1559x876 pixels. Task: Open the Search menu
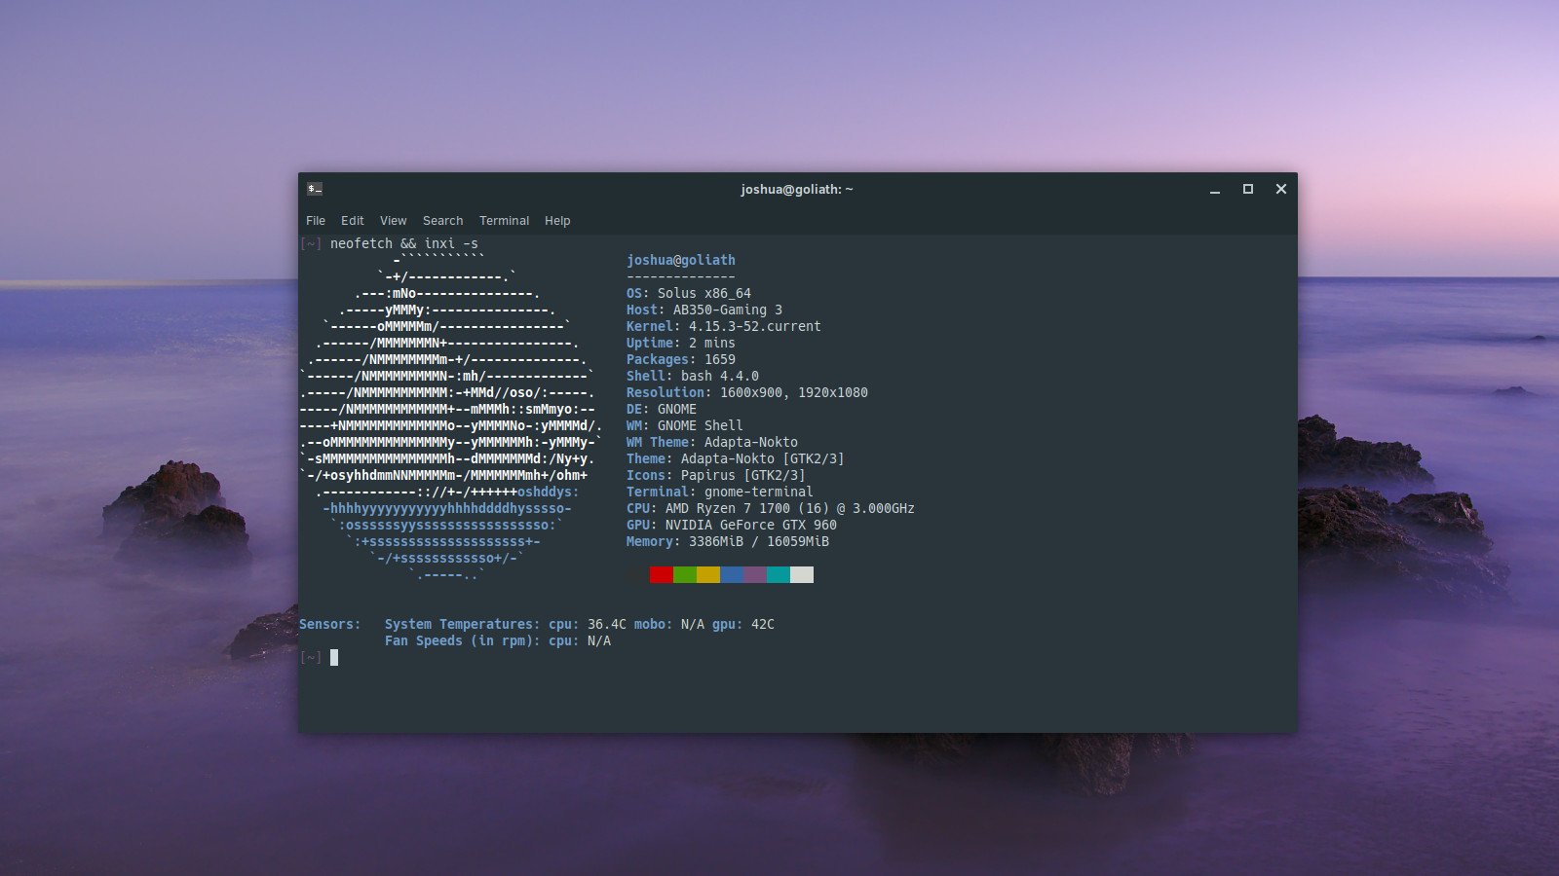point(443,221)
